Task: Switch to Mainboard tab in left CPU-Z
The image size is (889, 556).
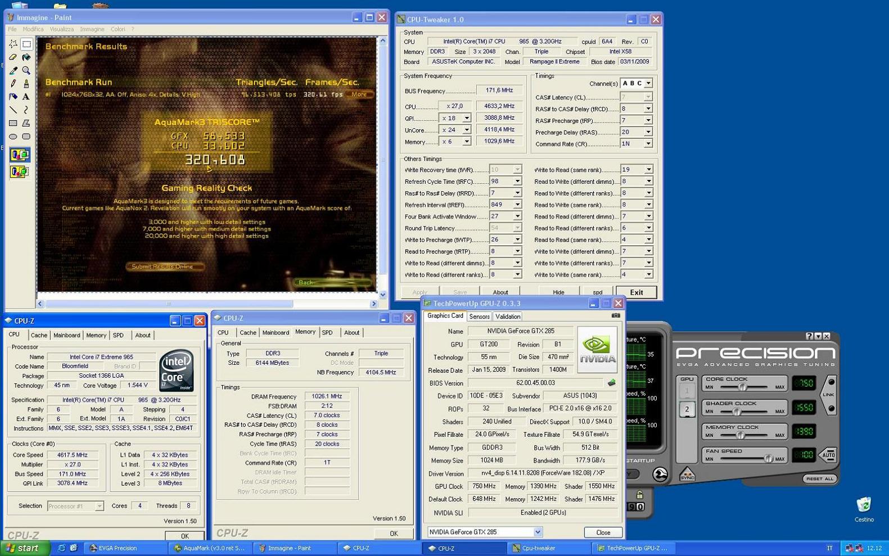Action: [66, 336]
